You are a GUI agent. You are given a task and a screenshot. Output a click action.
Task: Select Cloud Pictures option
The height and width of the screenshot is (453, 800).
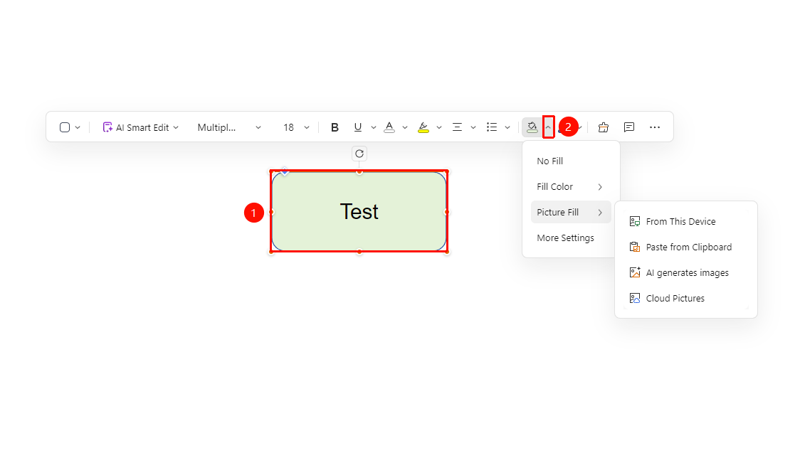click(x=686, y=297)
